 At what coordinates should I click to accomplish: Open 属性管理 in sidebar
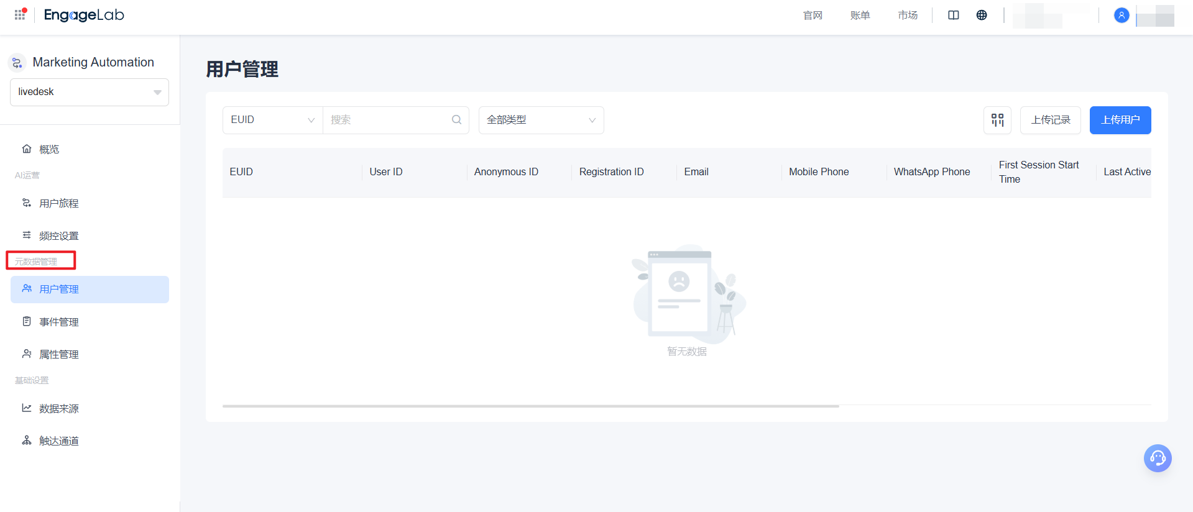point(90,354)
